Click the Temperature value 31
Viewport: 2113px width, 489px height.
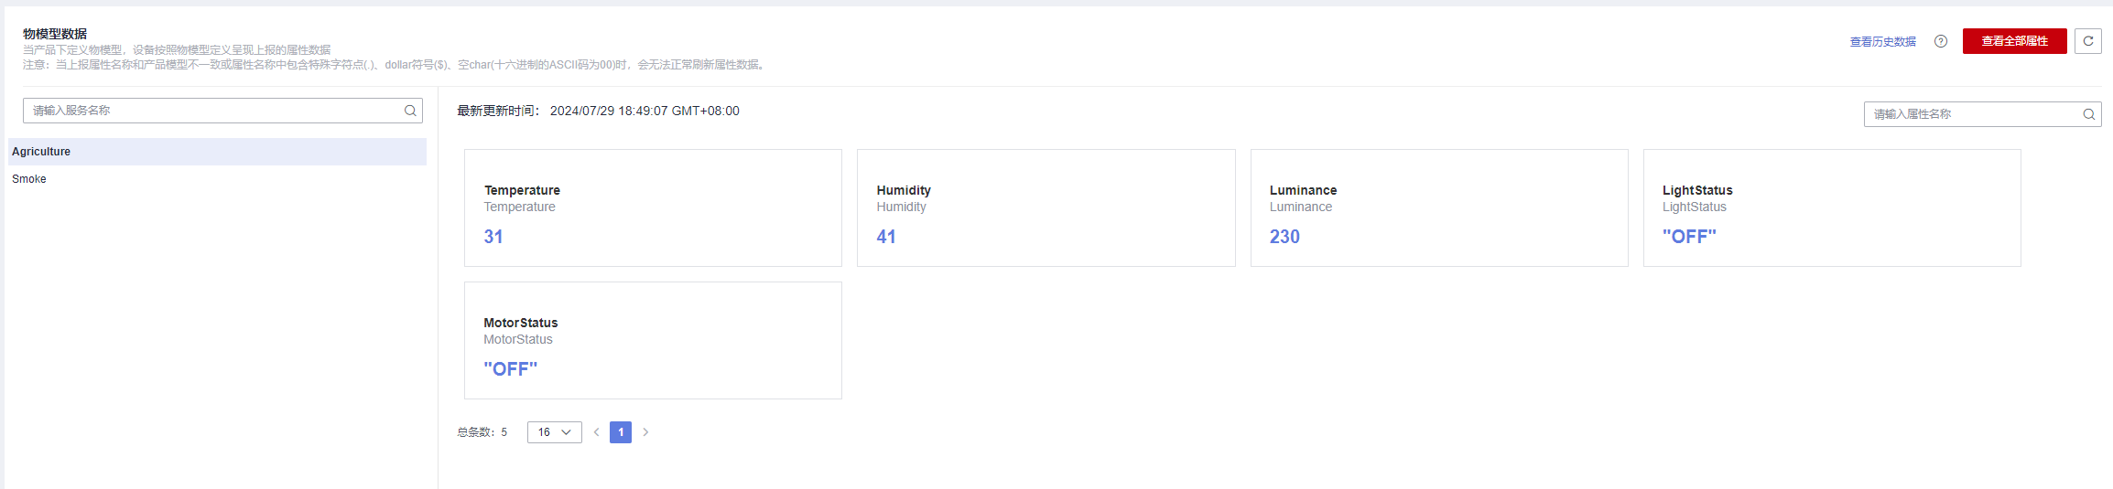[x=493, y=237]
